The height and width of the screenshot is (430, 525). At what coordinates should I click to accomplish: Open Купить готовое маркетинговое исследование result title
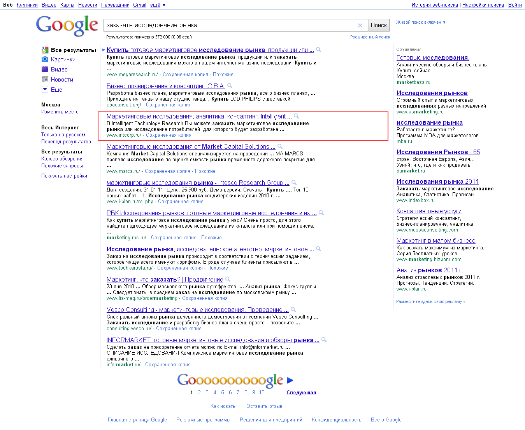[210, 50]
